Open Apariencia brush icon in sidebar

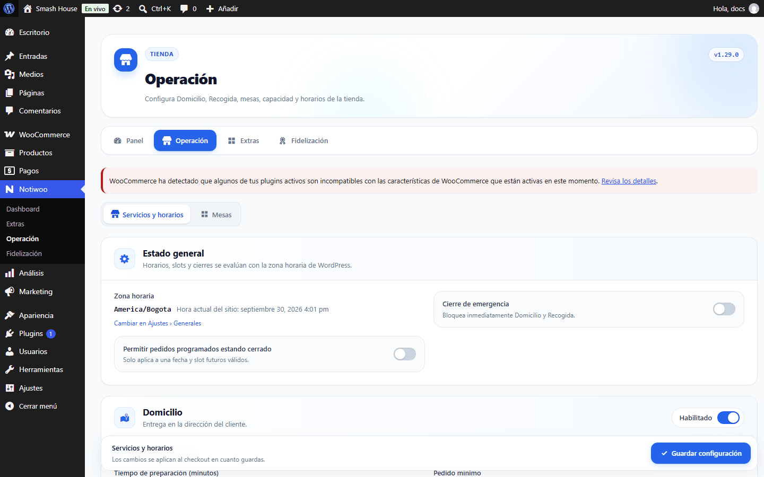click(10, 315)
